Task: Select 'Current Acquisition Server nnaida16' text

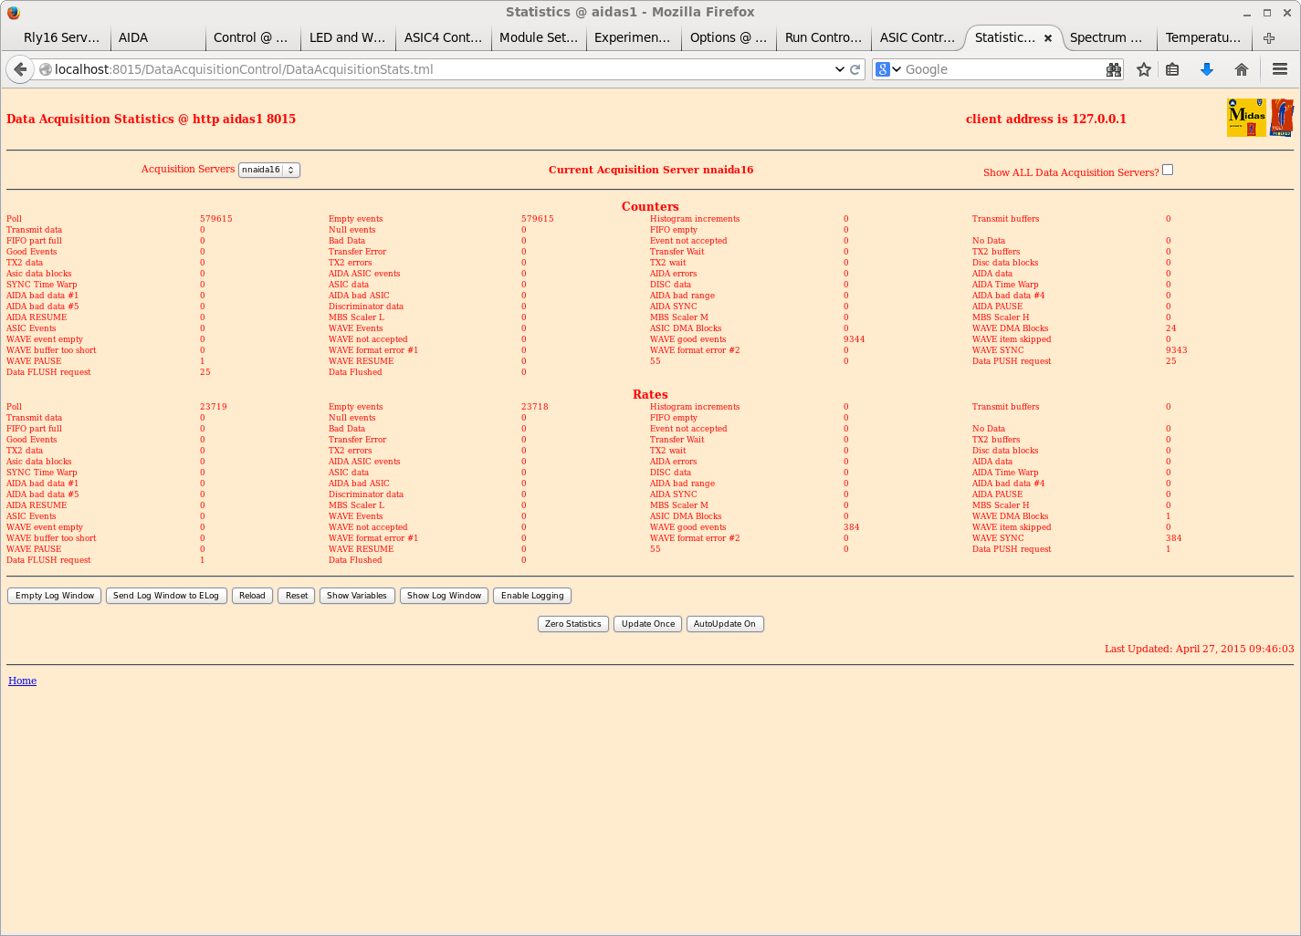Action: (x=651, y=170)
